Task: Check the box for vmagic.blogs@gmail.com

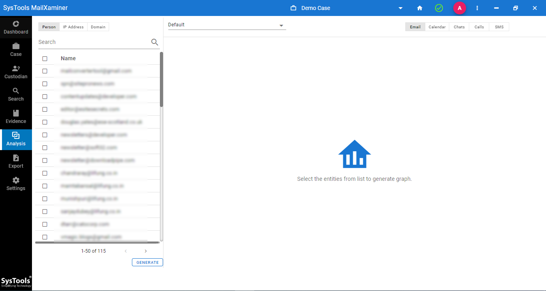Action: pyautogui.click(x=45, y=237)
